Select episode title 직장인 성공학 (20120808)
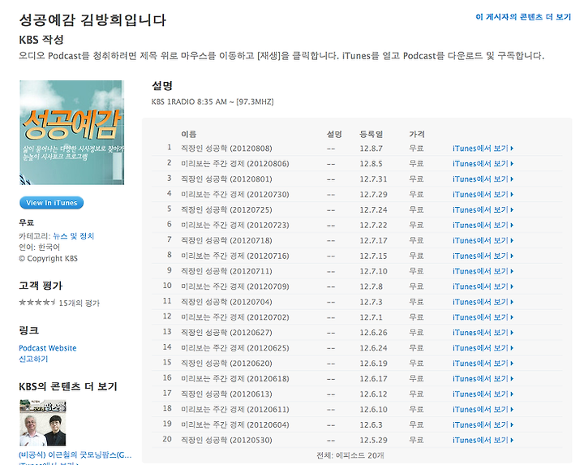 pyautogui.click(x=226, y=149)
